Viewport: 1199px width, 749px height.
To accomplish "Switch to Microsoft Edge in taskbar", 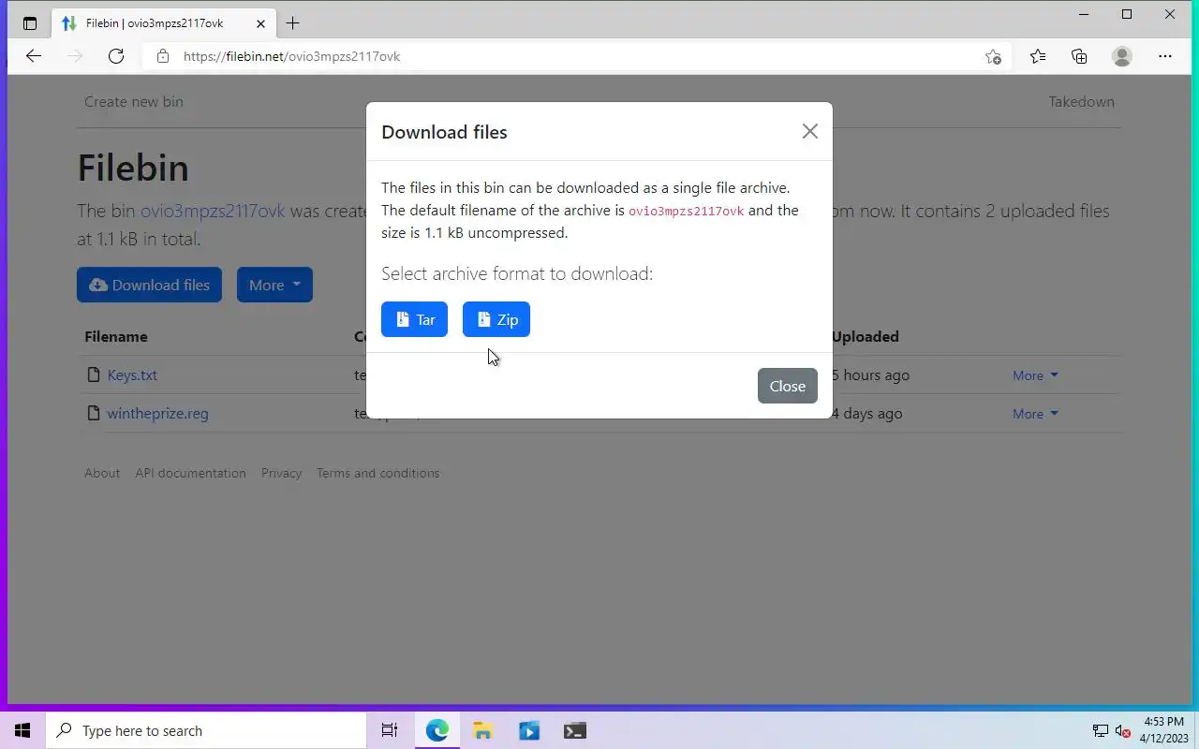I will (437, 730).
